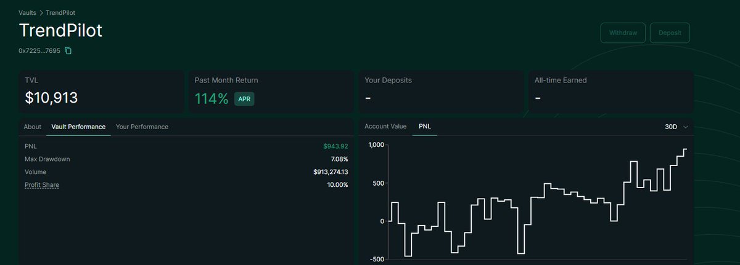
Task: Click the Max Drawdown row label
Action: pos(47,159)
